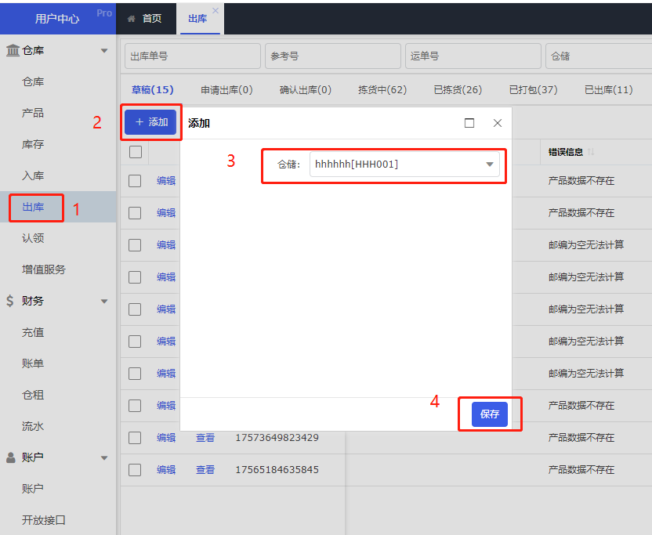Focus the 运单号 search field
Screen dimensions: 652x535
[x=473, y=56]
